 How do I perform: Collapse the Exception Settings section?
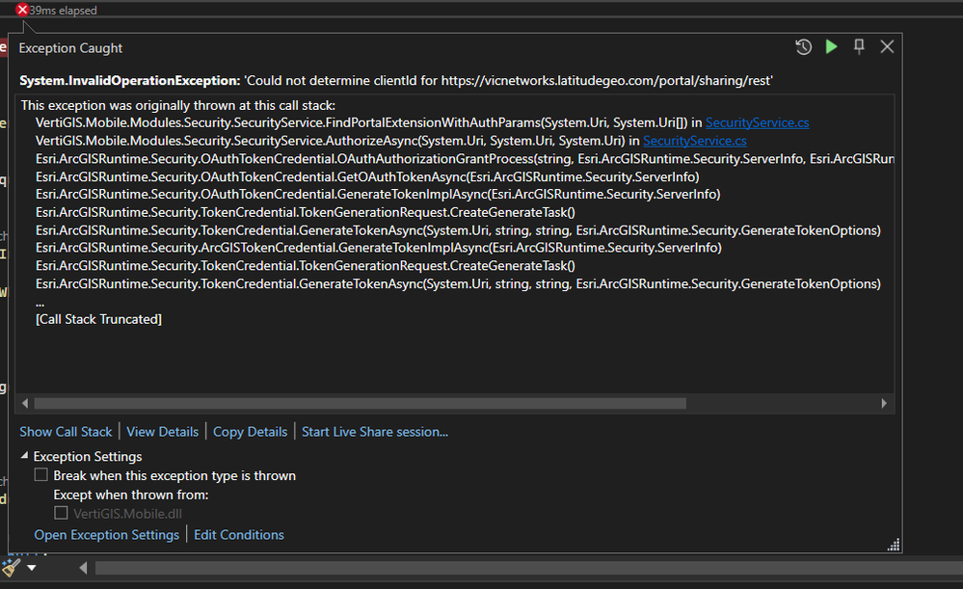coord(25,456)
